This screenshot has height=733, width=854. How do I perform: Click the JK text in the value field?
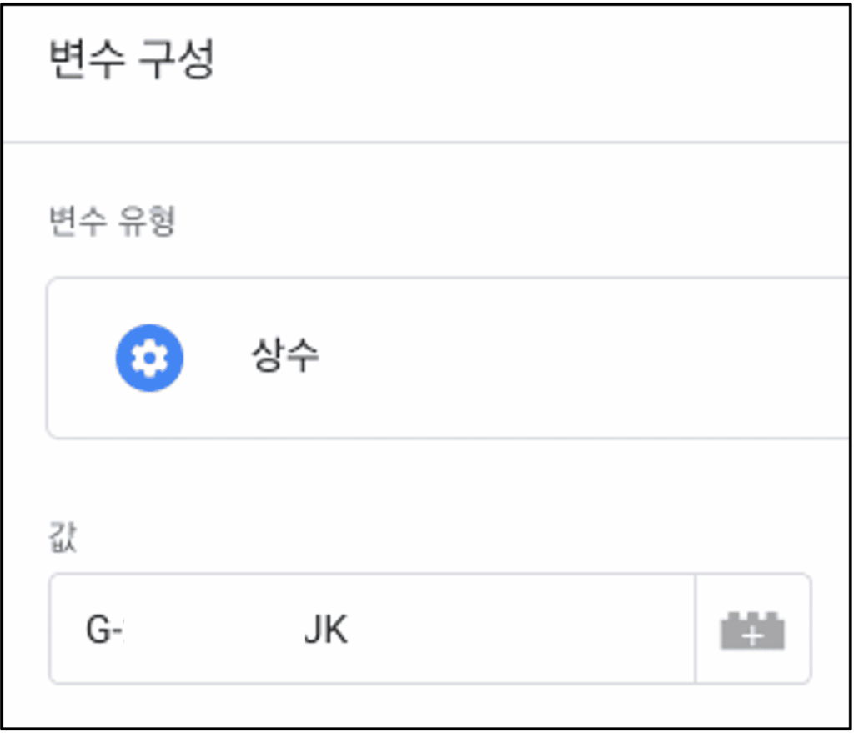click(x=326, y=630)
